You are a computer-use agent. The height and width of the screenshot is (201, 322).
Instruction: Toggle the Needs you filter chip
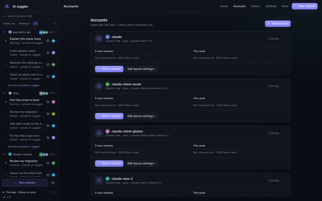[x=9, y=24]
